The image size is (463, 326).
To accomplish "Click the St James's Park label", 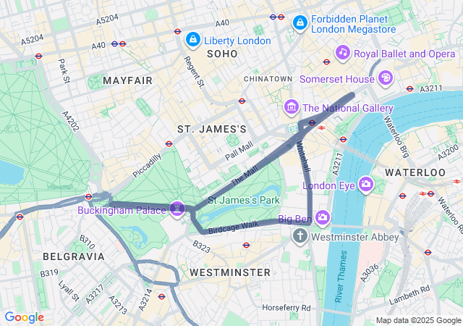I will [x=244, y=200].
